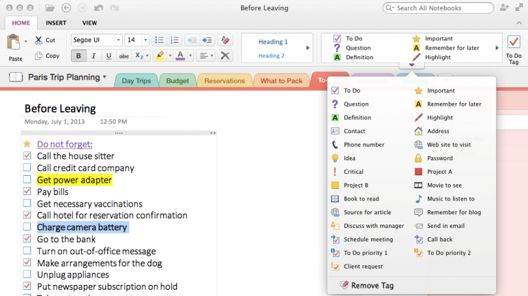Click the bulleted list icon
The height and width of the screenshot is (296, 528).
[160, 40]
